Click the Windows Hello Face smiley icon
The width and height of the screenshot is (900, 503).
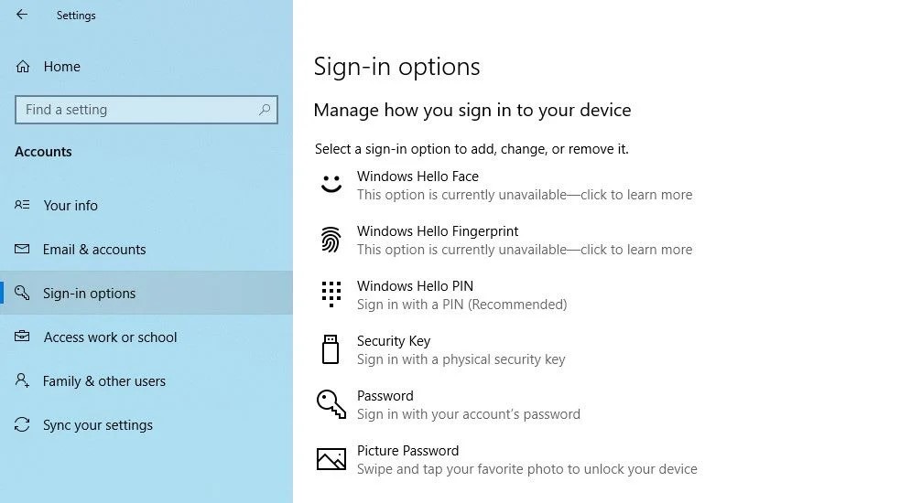(331, 184)
